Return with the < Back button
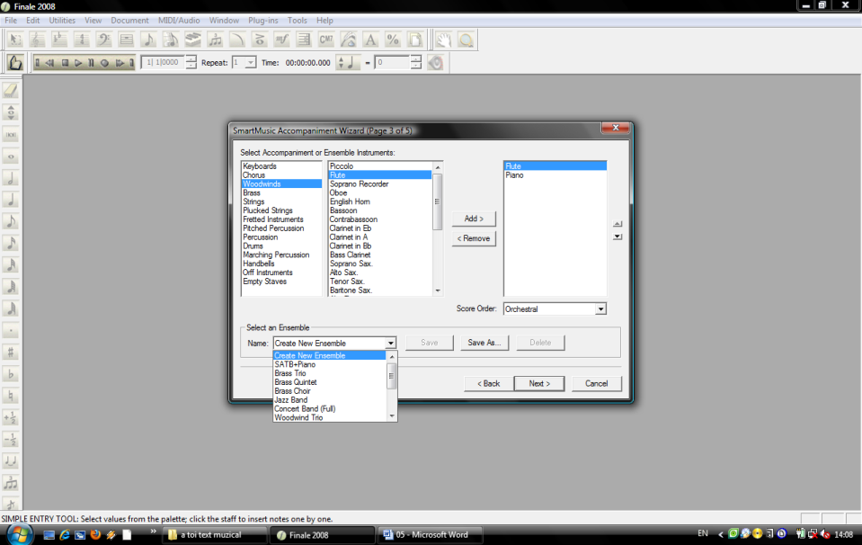862x545 pixels. pyautogui.click(x=489, y=384)
